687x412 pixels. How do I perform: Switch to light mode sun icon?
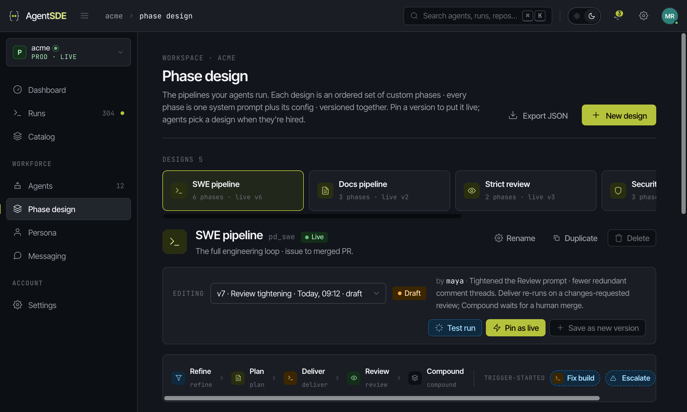click(577, 16)
